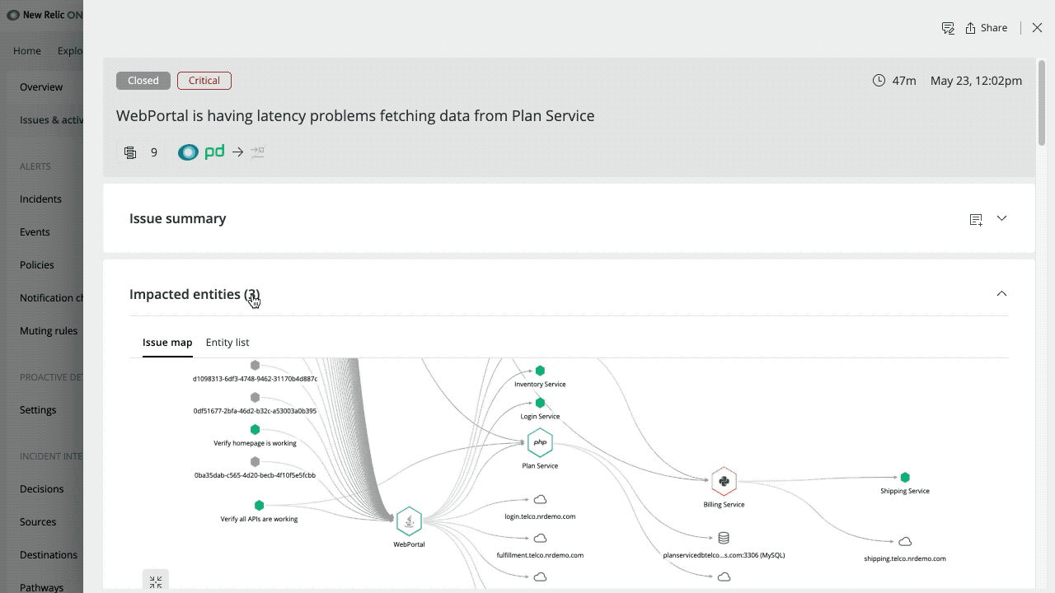The width and height of the screenshot is (1055, 593).
Task: Click the Billing Service node in the map
Action: tap(724, 480)
